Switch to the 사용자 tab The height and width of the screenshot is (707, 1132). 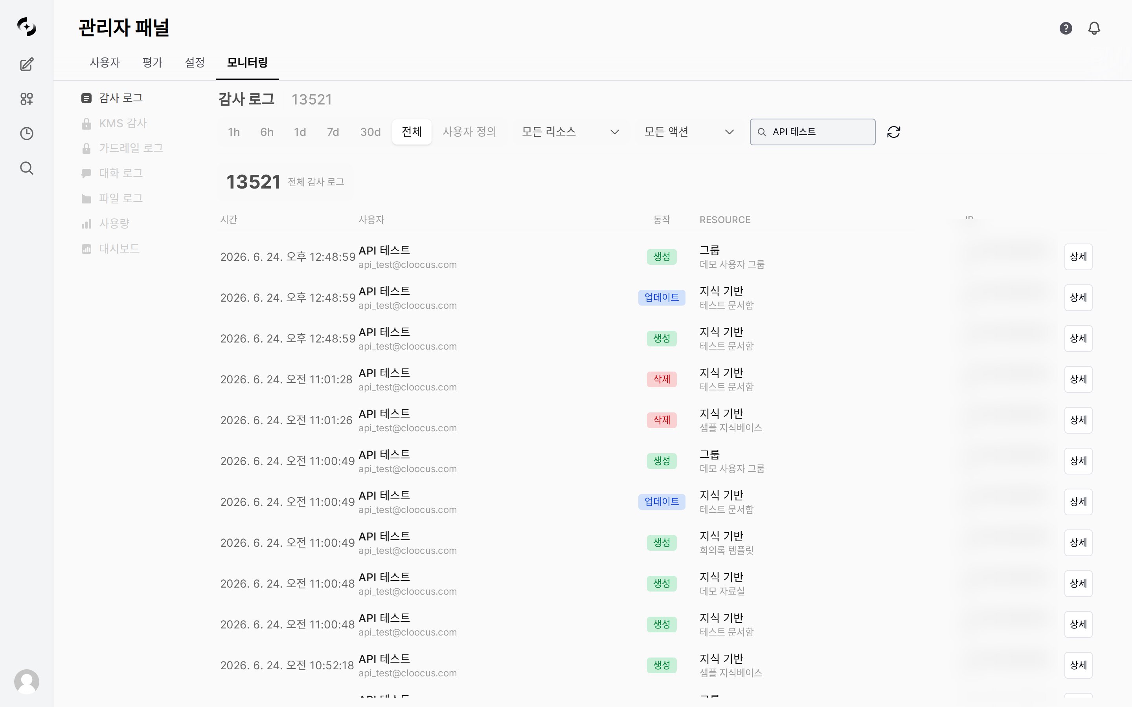[x=105, y=62]
